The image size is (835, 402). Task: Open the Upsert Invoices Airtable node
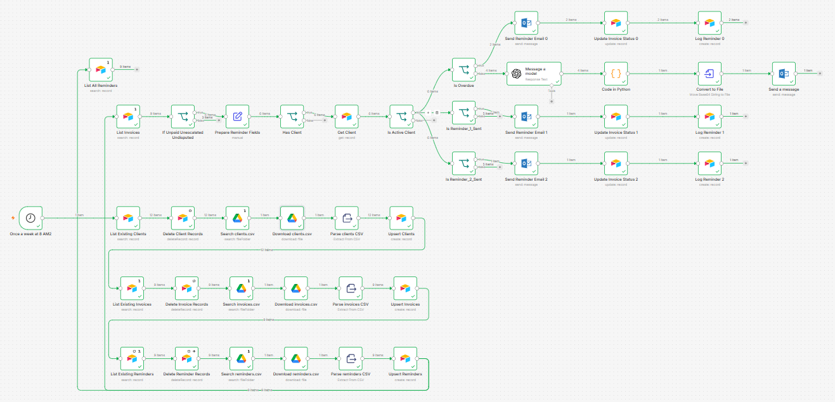click(405, 288)
